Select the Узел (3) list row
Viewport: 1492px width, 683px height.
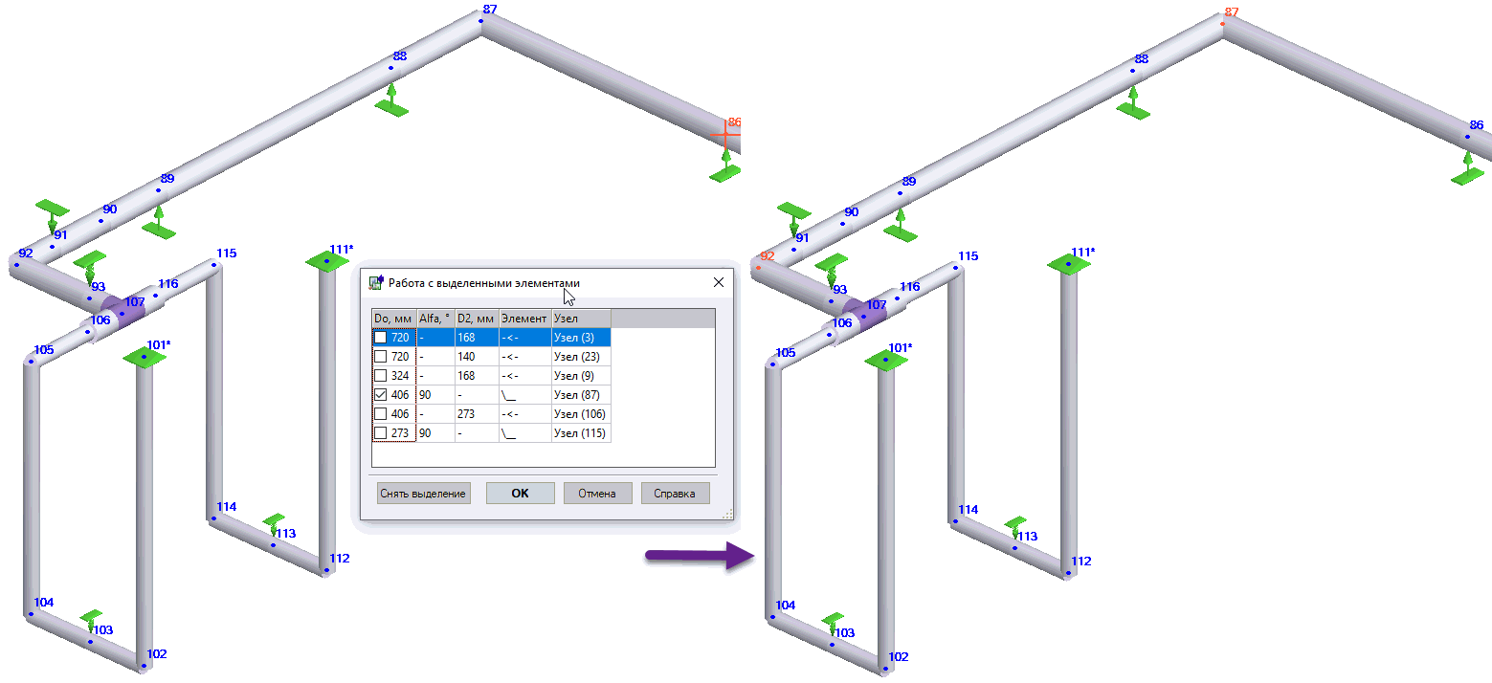tap(580, 337)
